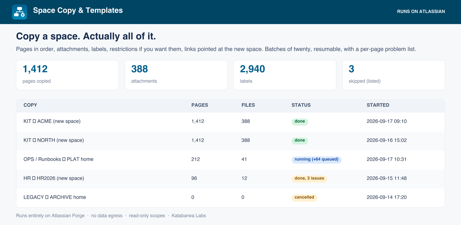The image size is (461, 225).
Task: Select the 388 attachments card
Action: coord(176,75)
